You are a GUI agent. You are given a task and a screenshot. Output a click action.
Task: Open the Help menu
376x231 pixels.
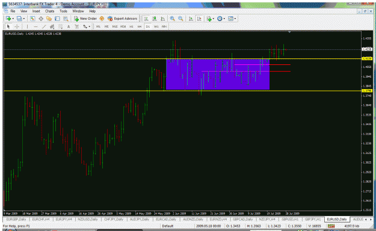pos(92,11)
